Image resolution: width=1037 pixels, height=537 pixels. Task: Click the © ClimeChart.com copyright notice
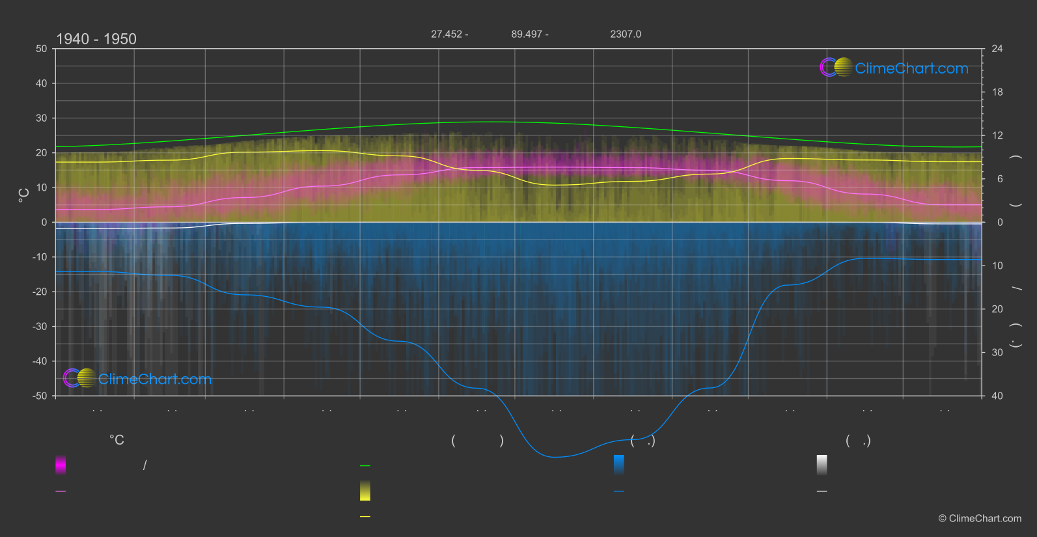(980, 518)
